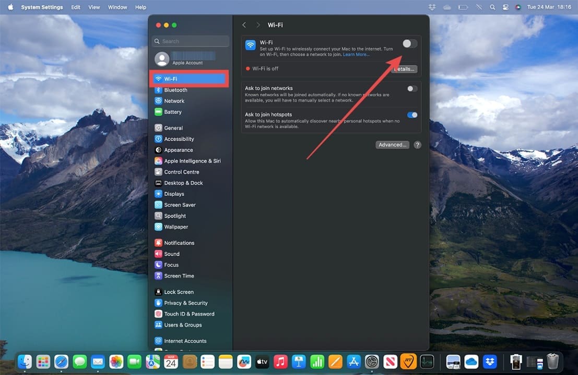Click the battery status menu bar icon
This screenshot has height=375, width=578.
(x=463, y=7)
